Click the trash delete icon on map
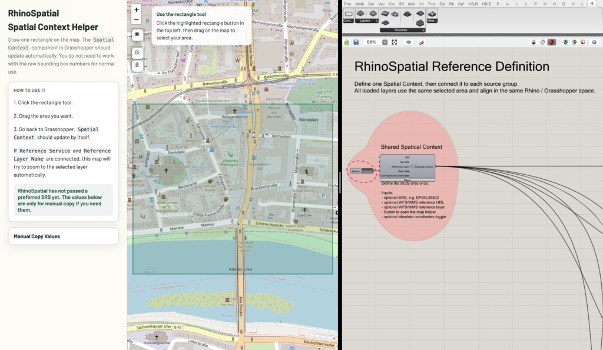 pos(137,65)
